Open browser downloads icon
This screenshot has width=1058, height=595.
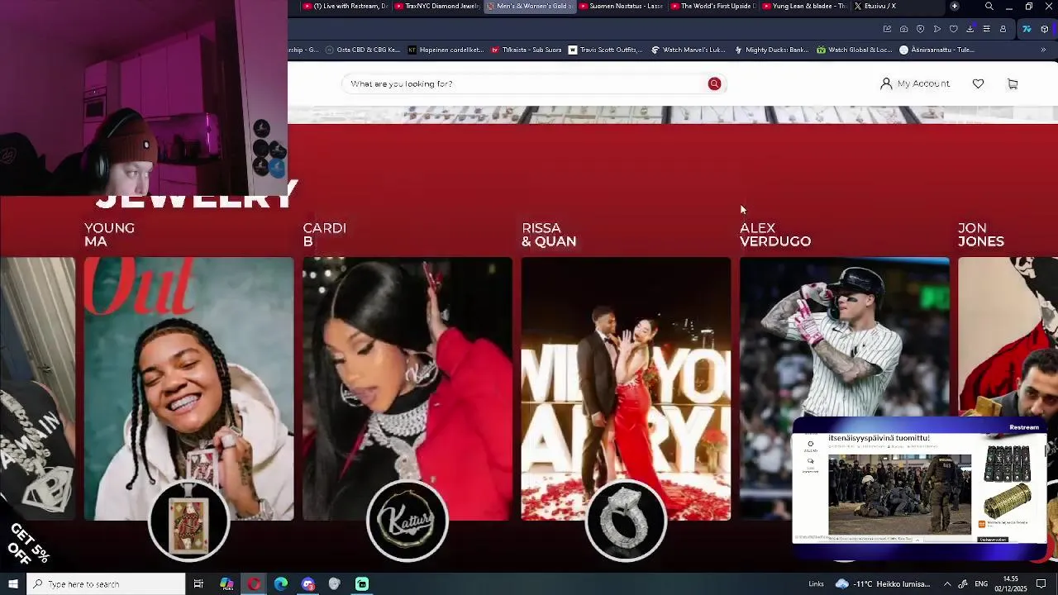(x=970, y=29)
